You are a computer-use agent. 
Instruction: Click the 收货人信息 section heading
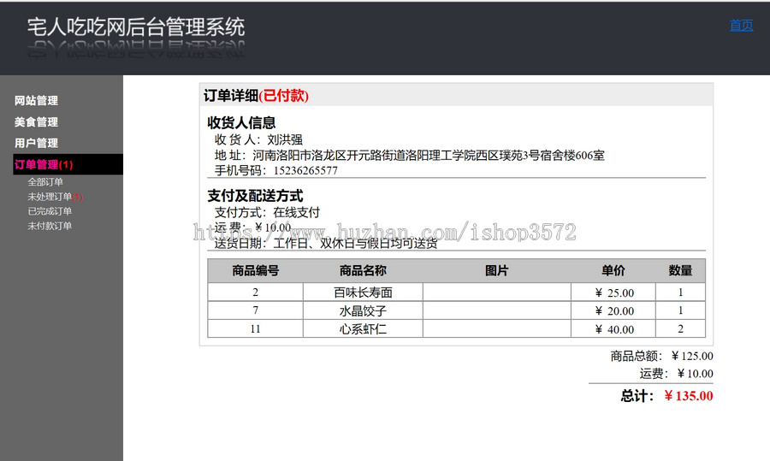[x=241, y=122]
